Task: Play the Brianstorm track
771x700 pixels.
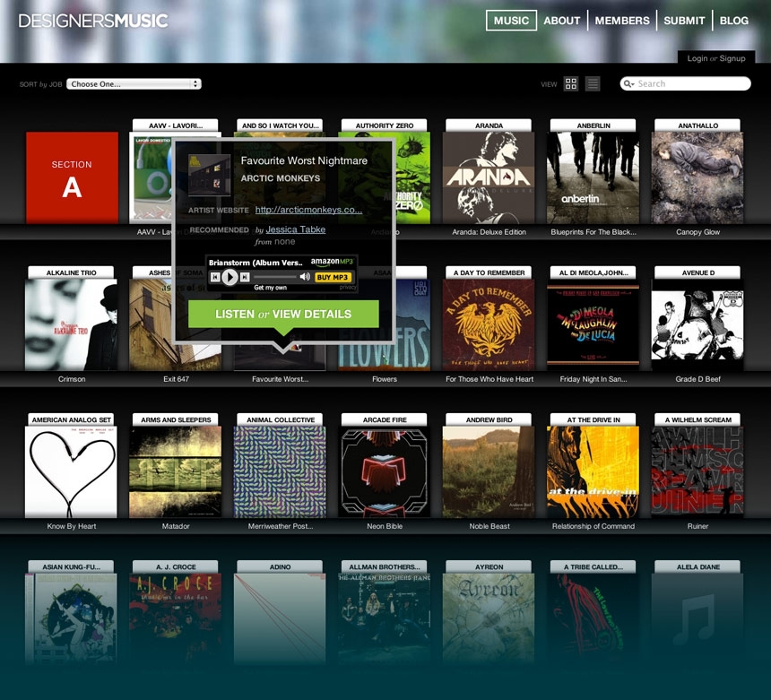Action: pyautogui.click(x=230, y=277)
